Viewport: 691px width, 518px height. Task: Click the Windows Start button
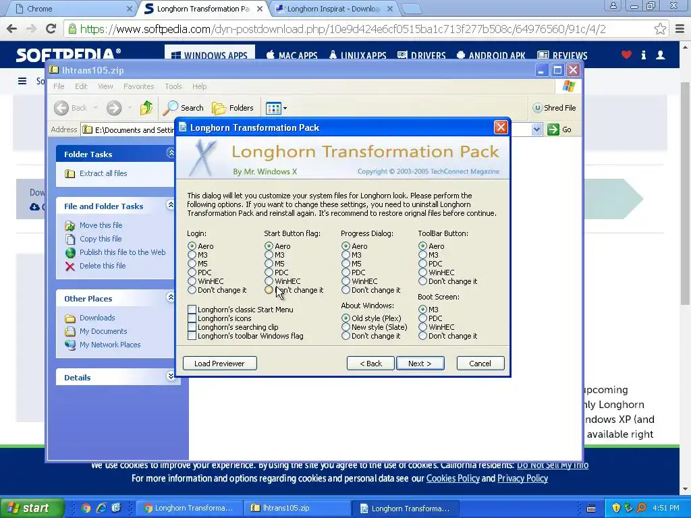(31, 508)
